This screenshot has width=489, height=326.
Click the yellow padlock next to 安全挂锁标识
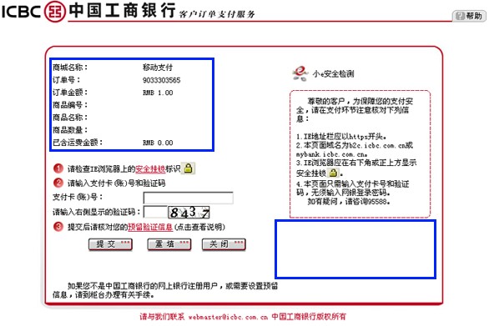pyautogui.click(x=188, y=168)
